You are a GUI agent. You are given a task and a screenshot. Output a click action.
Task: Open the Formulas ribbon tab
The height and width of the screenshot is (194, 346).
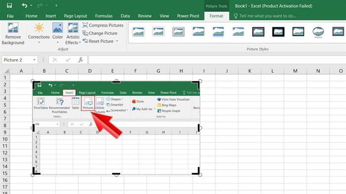coord(104,16)
